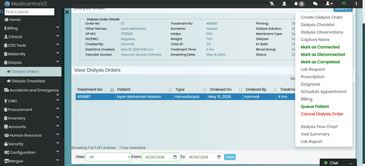
Task: Expand the CDS Tools sidebar section
Action: point(31,45)
